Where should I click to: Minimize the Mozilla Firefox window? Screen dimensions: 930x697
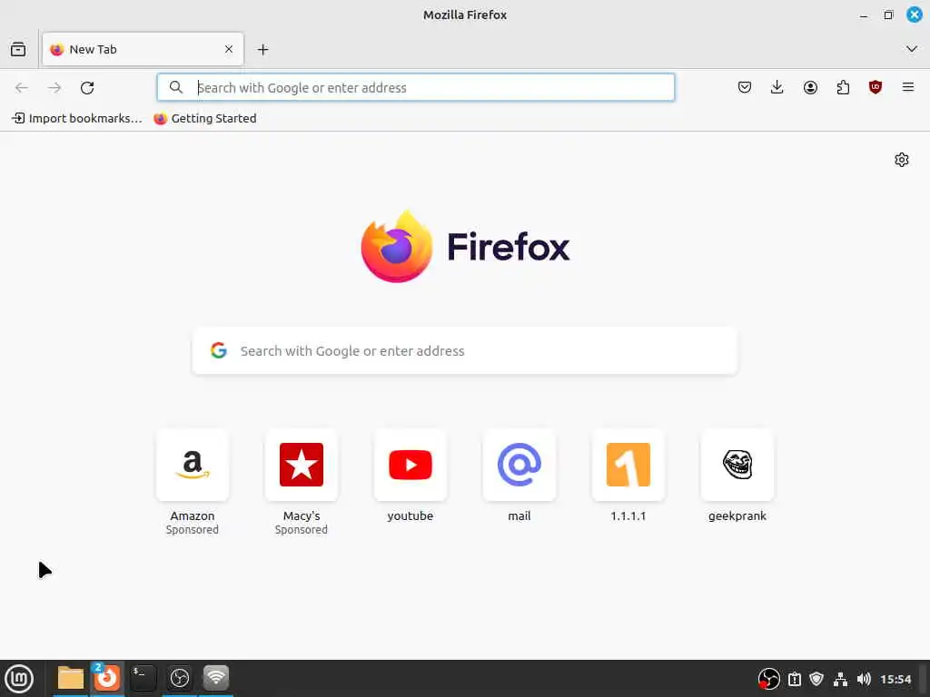[864, 15]
